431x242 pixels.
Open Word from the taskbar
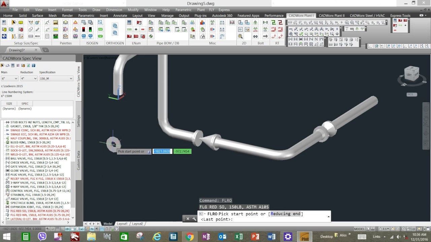tap(271, 237)
